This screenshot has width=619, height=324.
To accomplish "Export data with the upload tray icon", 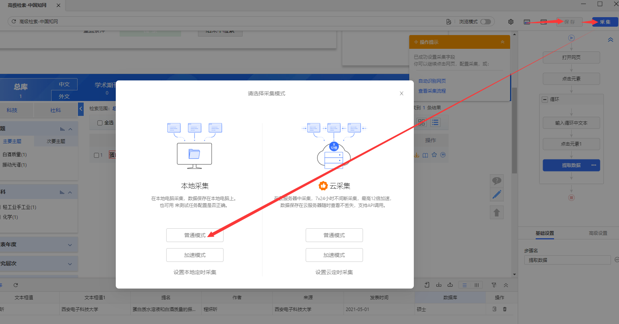I will click(x=450, y=285).
